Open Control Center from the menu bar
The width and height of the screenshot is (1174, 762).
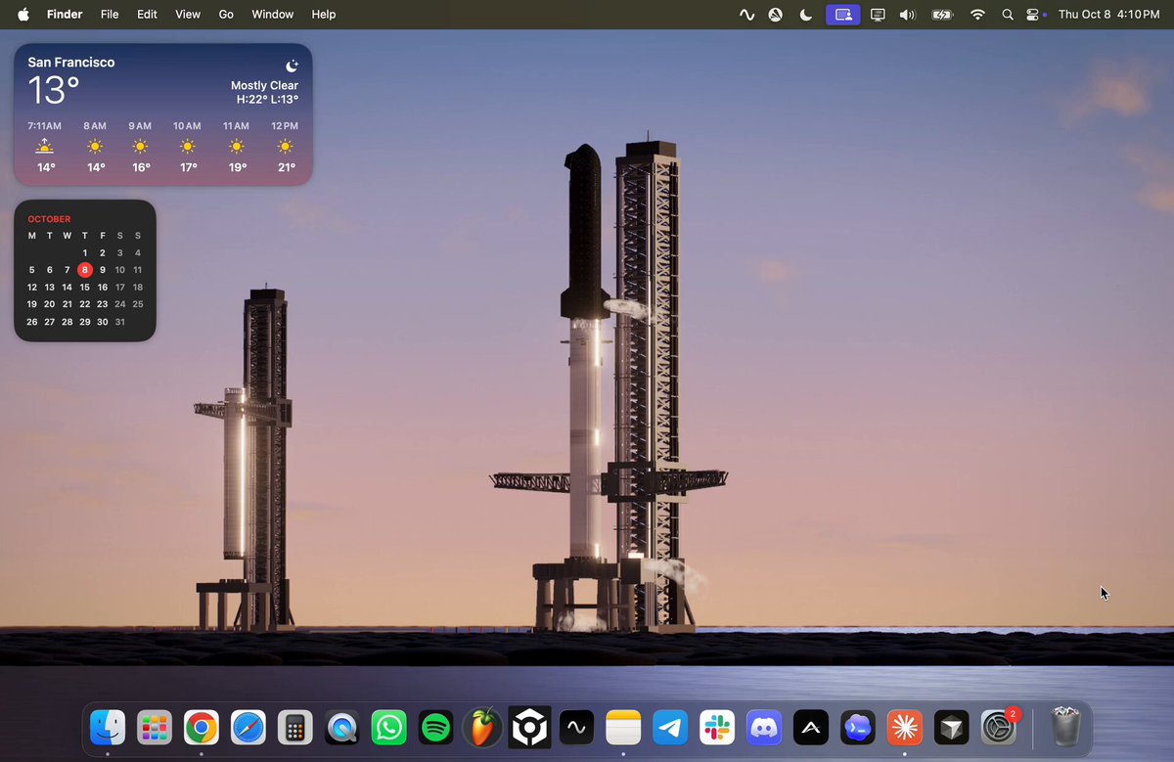(x=1034, y=15)
